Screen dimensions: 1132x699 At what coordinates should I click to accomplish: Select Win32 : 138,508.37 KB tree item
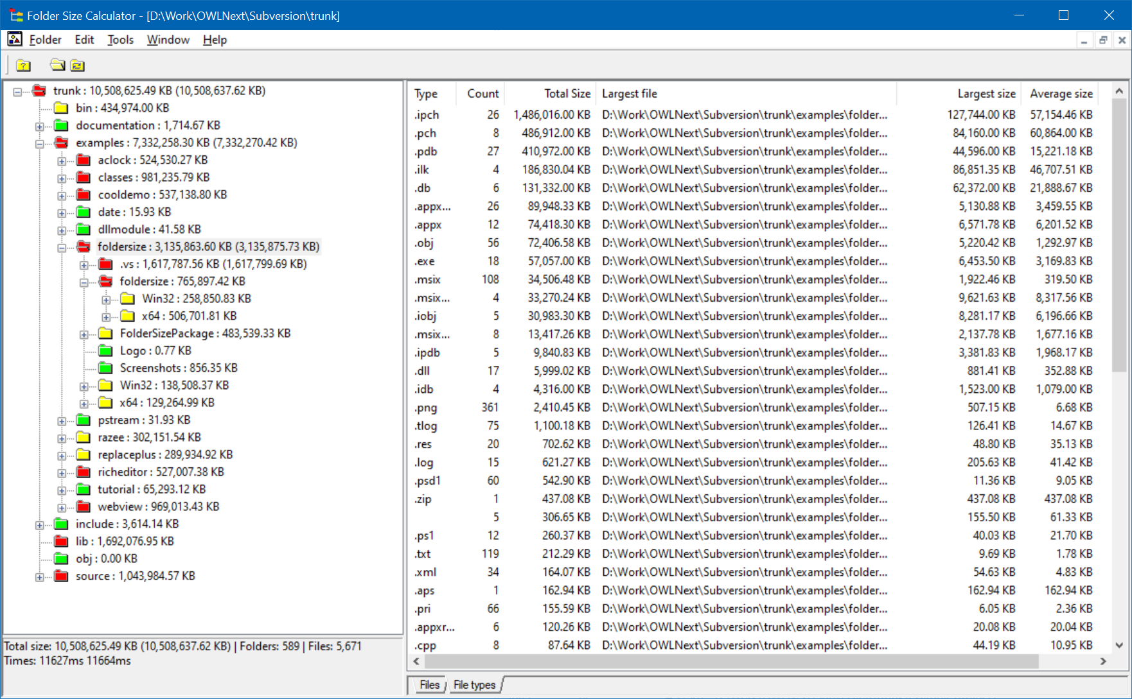click(x=174, y=385)
